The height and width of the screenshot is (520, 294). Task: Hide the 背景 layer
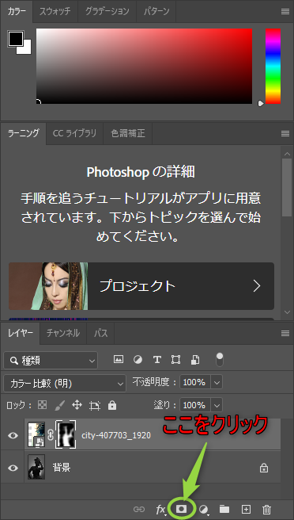pyautogui.click(x=13, y=468)
